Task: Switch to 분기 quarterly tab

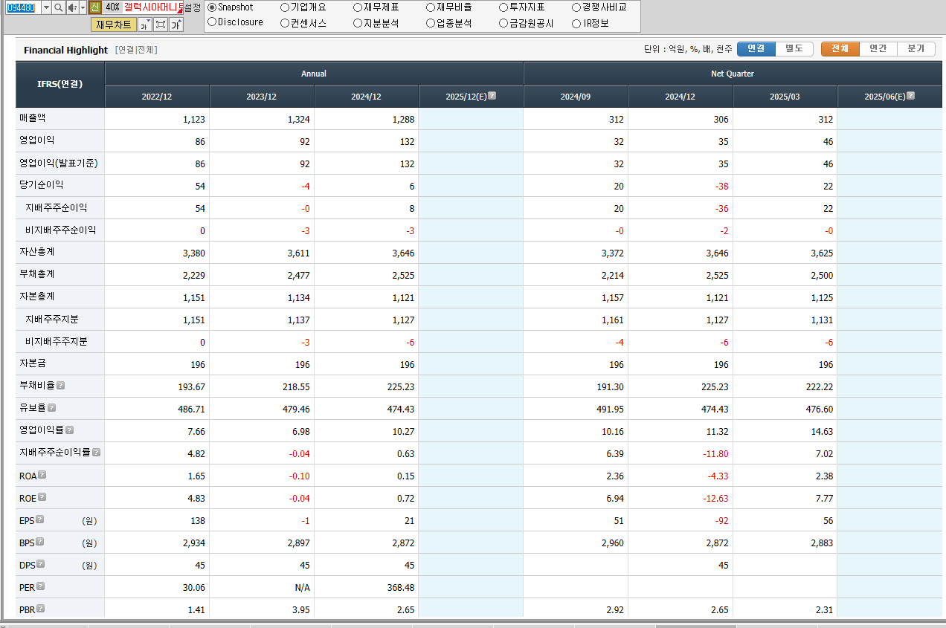Action: (x=916, y=48)
